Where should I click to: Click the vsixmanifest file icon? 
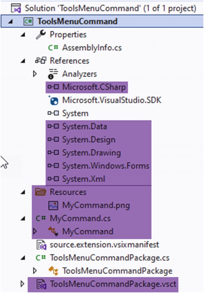click(x=41, y=245)
